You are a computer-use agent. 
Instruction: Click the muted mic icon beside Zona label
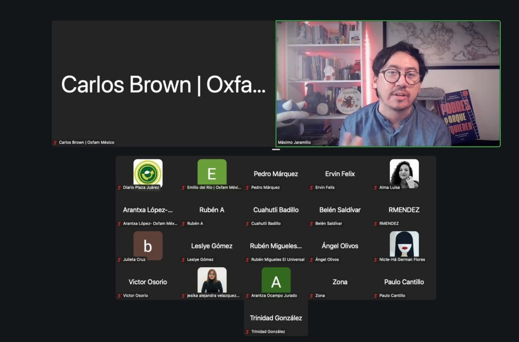click(x=311, y=296)
